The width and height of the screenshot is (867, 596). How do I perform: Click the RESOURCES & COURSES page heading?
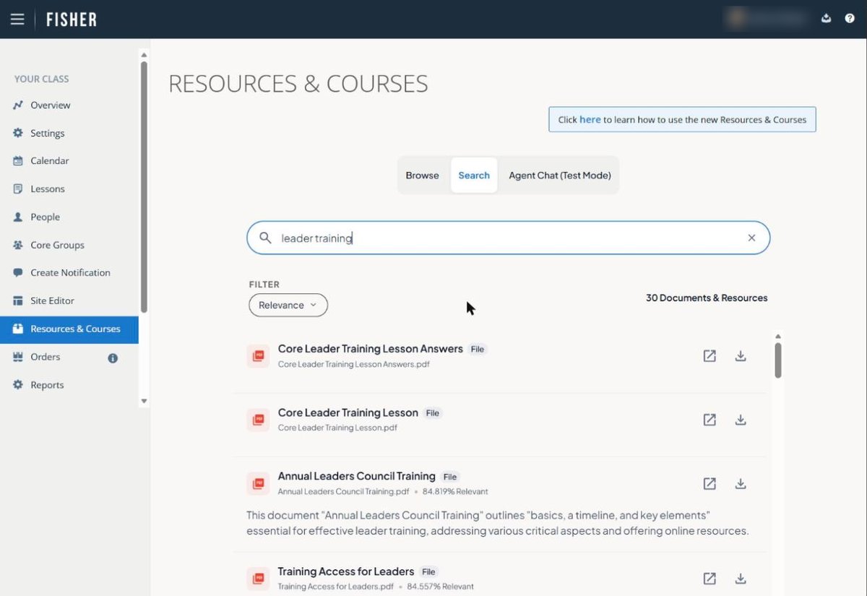298,84
